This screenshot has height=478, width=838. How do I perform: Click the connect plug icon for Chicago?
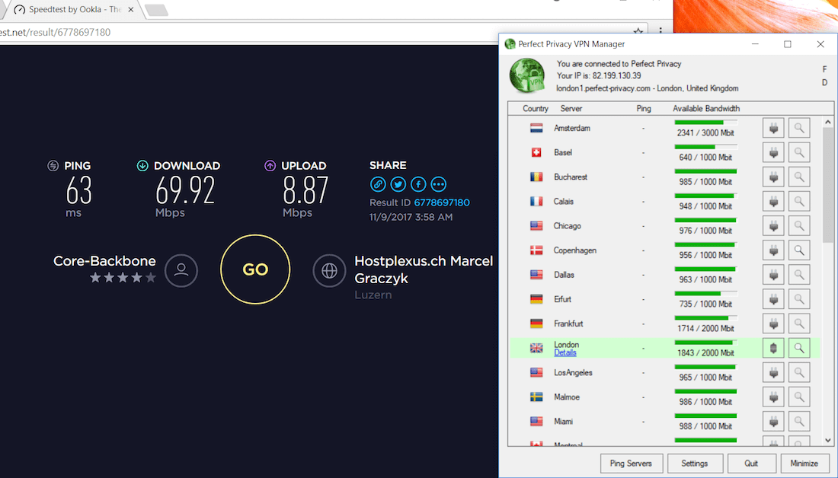(773, 226)
